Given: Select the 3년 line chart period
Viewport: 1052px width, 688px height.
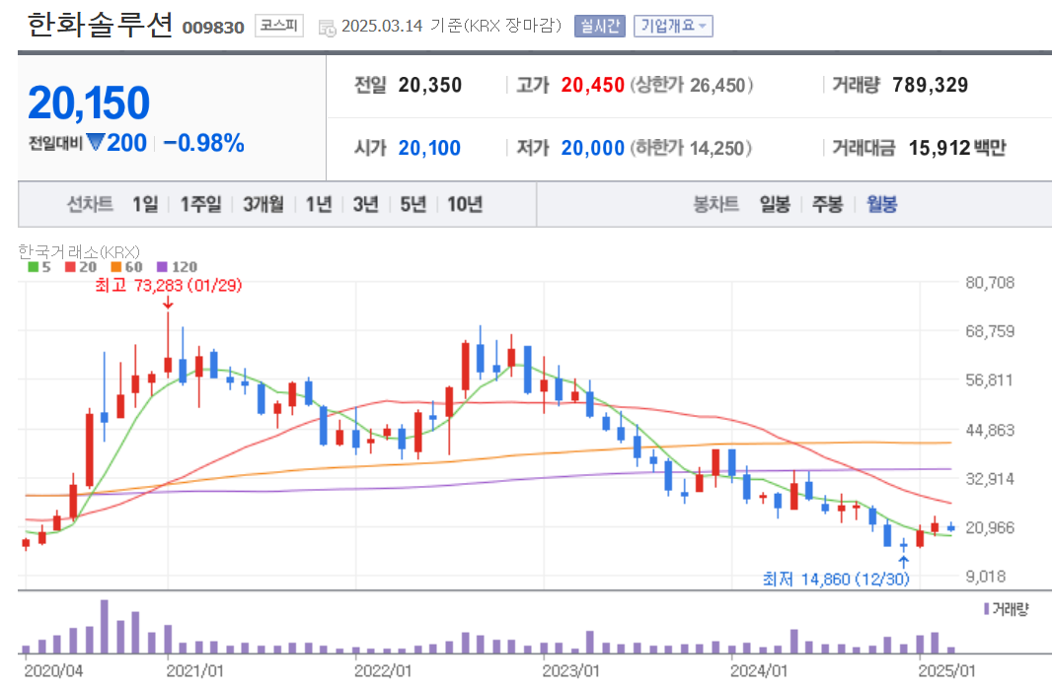Looking at the screenshot, I should tap(366, 204).
